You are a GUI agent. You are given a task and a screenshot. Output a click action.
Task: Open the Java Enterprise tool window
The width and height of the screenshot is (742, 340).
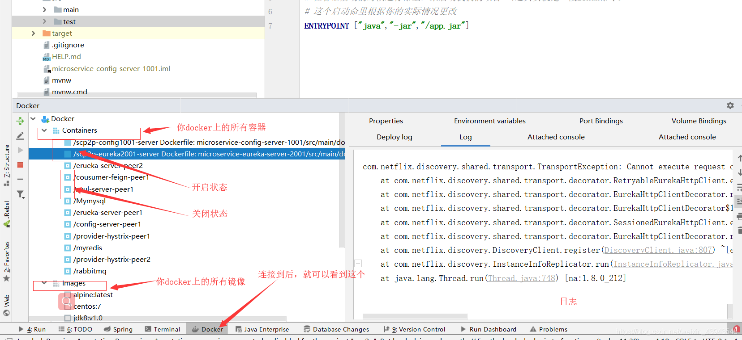point(262,329)
